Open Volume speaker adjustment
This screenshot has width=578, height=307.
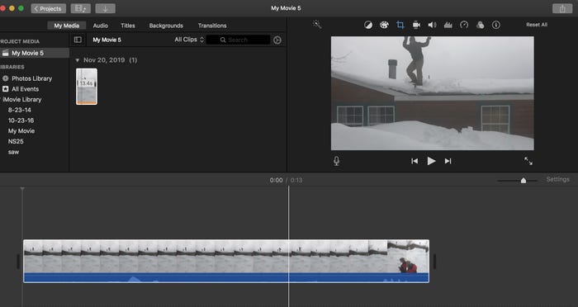[432, 25]
